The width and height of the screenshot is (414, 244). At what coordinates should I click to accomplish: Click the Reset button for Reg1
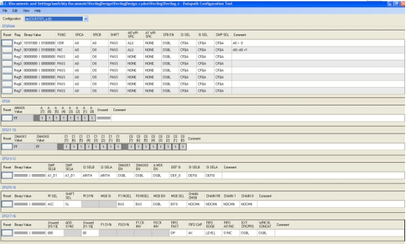(7, 50)
